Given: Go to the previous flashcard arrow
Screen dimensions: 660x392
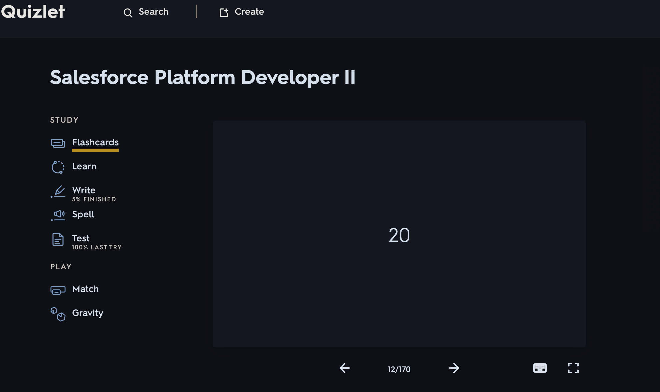Looking at the screenshot, I should coord(345,368).
